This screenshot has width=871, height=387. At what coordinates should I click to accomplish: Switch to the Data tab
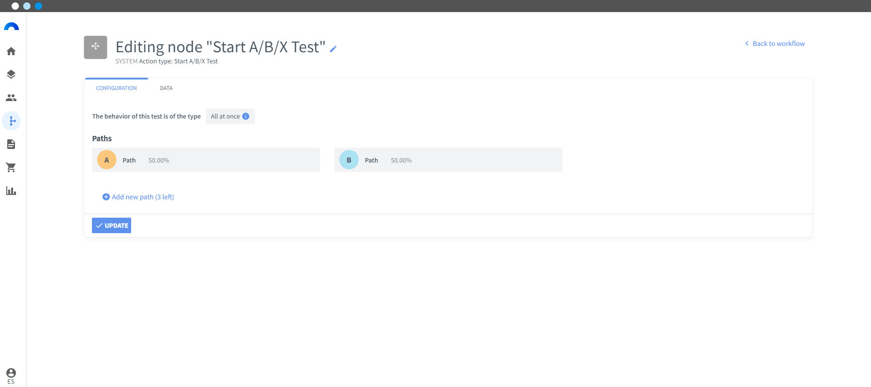click(x=166, y=88)
